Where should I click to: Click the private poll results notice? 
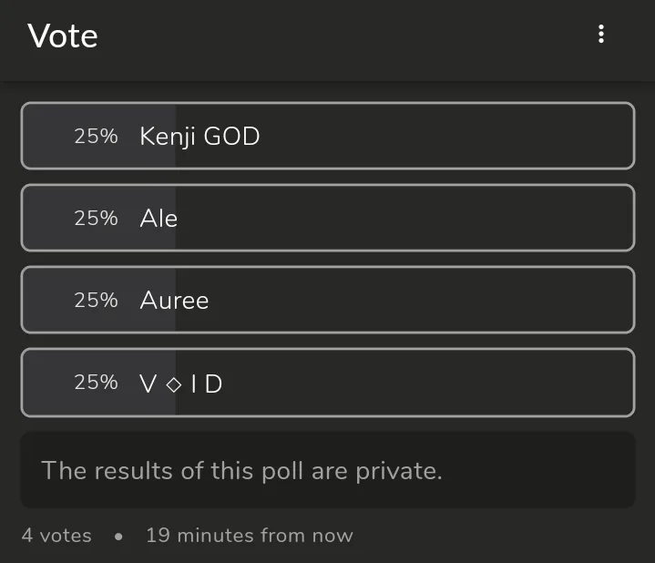tap(241, 471)
